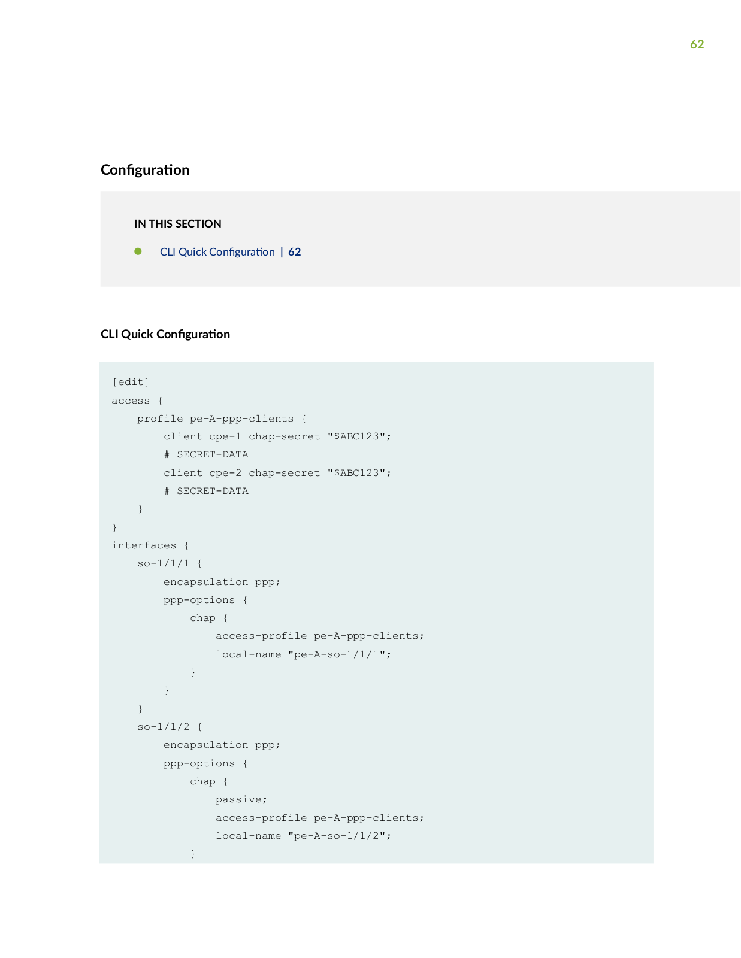Screen dimensions: 741x958
Task: Click page reference 62 in section list
Action: pos(295,252)
